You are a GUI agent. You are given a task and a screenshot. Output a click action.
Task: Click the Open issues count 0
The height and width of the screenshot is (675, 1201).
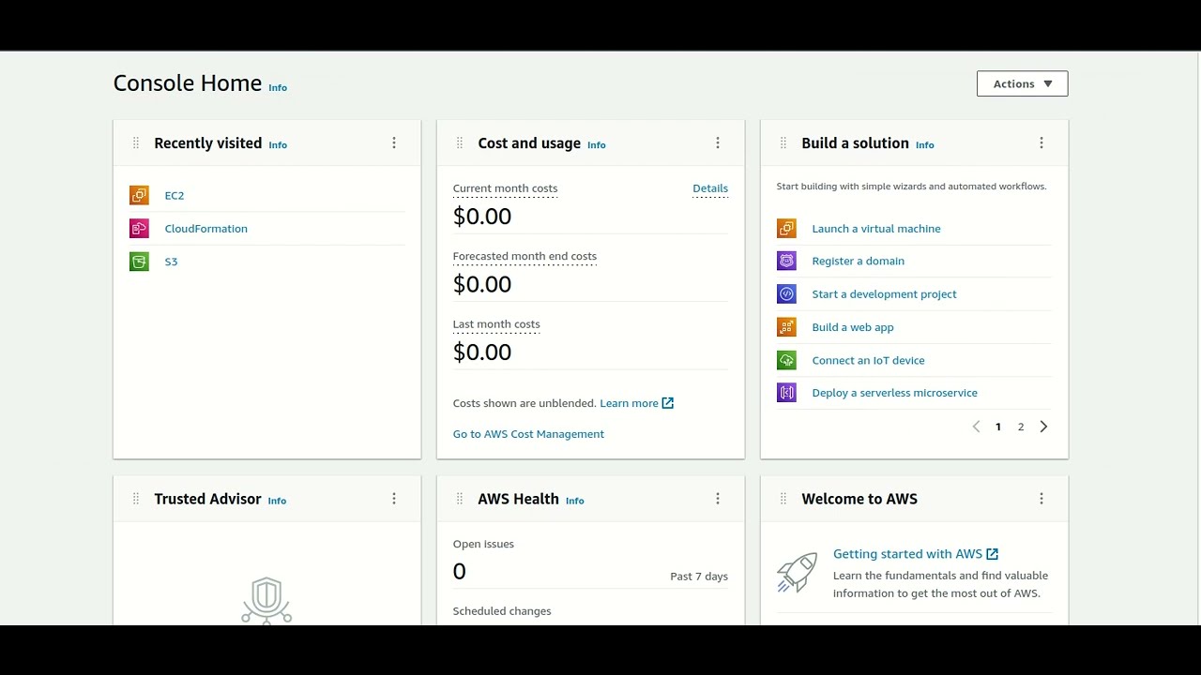[x=459, y=572]
